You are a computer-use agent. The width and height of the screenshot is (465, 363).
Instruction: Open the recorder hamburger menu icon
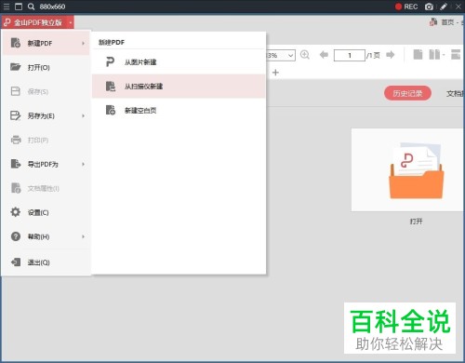[x=7, y=7]
